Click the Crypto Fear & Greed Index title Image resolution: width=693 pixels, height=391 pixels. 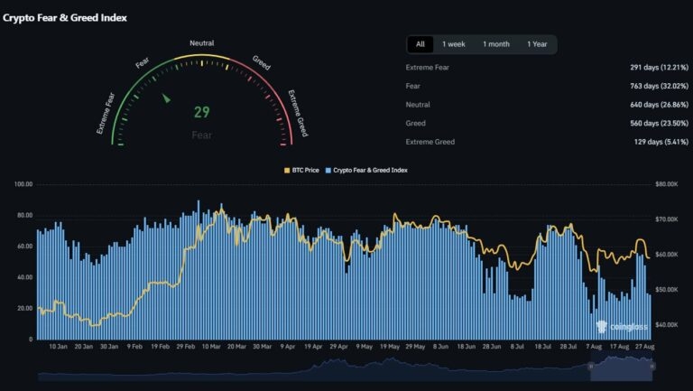tap(64, 17)
